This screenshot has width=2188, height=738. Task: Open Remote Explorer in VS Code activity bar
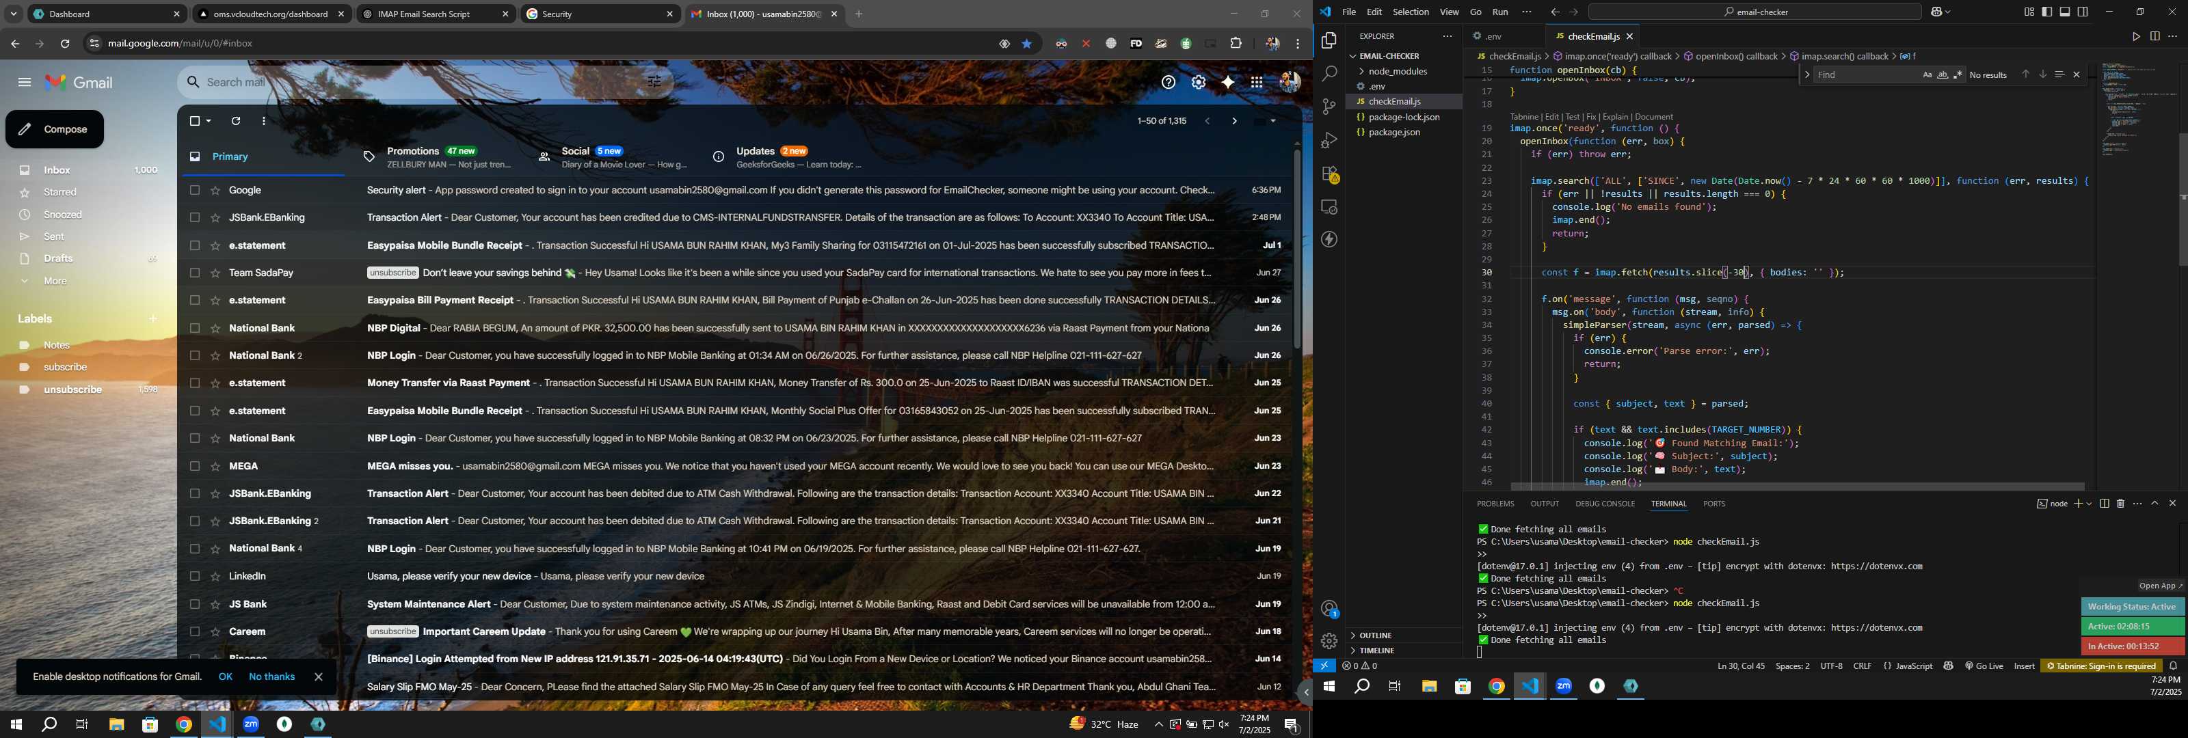tap(1329, 207)
